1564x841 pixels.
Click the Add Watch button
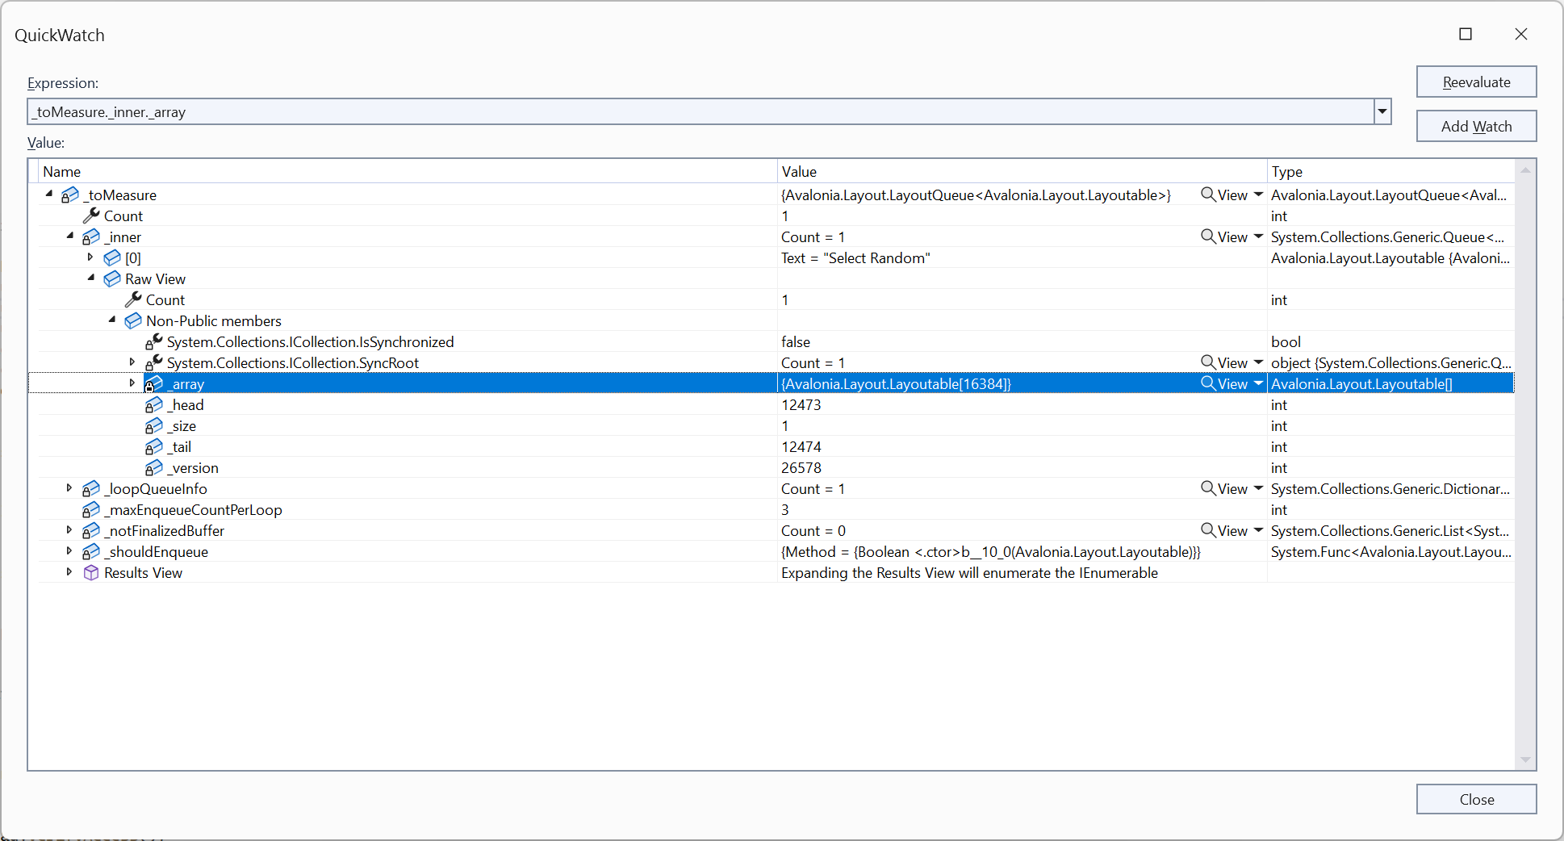point(1476,126)
